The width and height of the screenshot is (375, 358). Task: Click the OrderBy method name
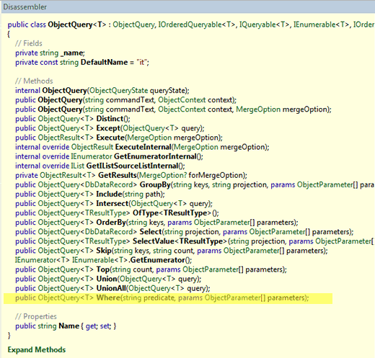click(111, 223)
